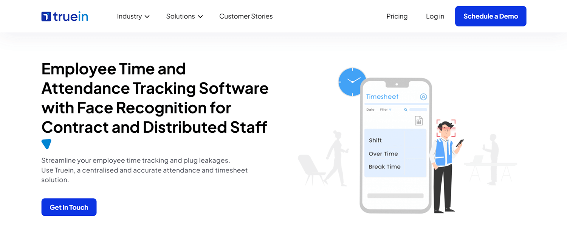Click the blue triangle icon below headline

click(x=46, y=144)
